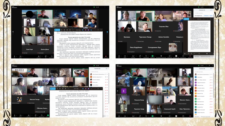The width and height of the screenshot is (225, 126).
Task: Toggle microphone in bottom-right Zoom toolbar
Action: pyautogui.click(x=119, y=116)
